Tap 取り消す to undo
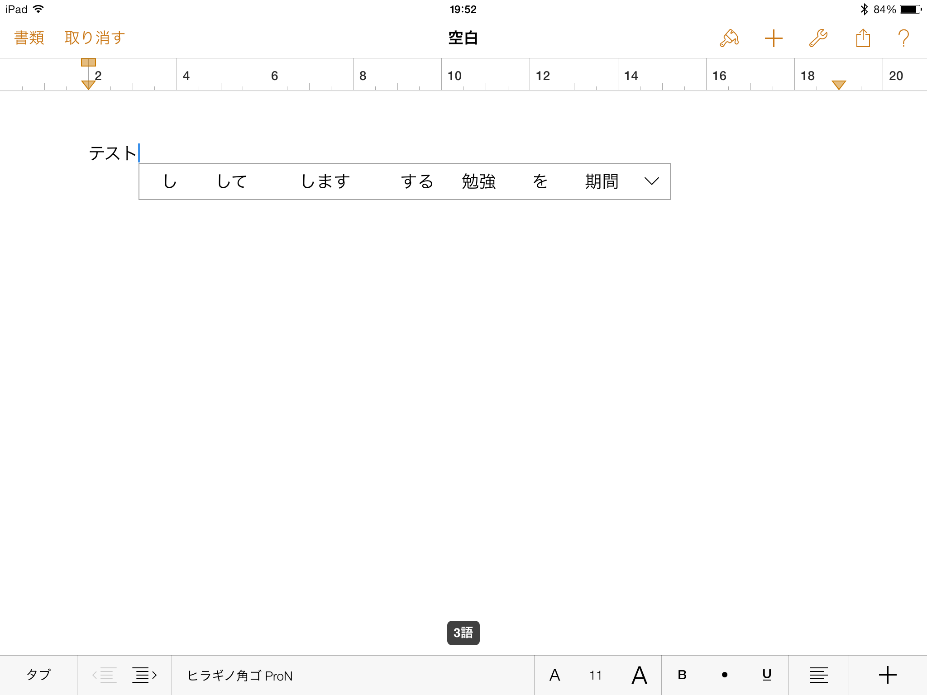Image resolution: width=927 pixels, height=695 pixels. click(x=95, y=38)
